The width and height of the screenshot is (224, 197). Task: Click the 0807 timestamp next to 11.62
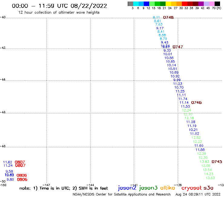pyautogui.click(x=20, y=162)
